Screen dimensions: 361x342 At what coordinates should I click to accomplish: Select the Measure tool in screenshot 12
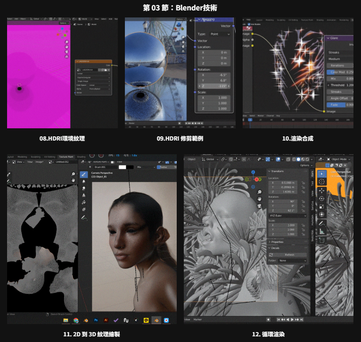click(321, 231)
